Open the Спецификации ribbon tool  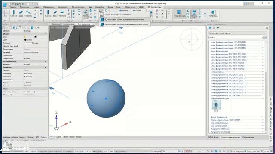179,14
